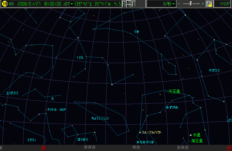The width and height of the screenshot is (232, 151).
Task: Click the フォーマルハウト star
Action: point(140,132)
